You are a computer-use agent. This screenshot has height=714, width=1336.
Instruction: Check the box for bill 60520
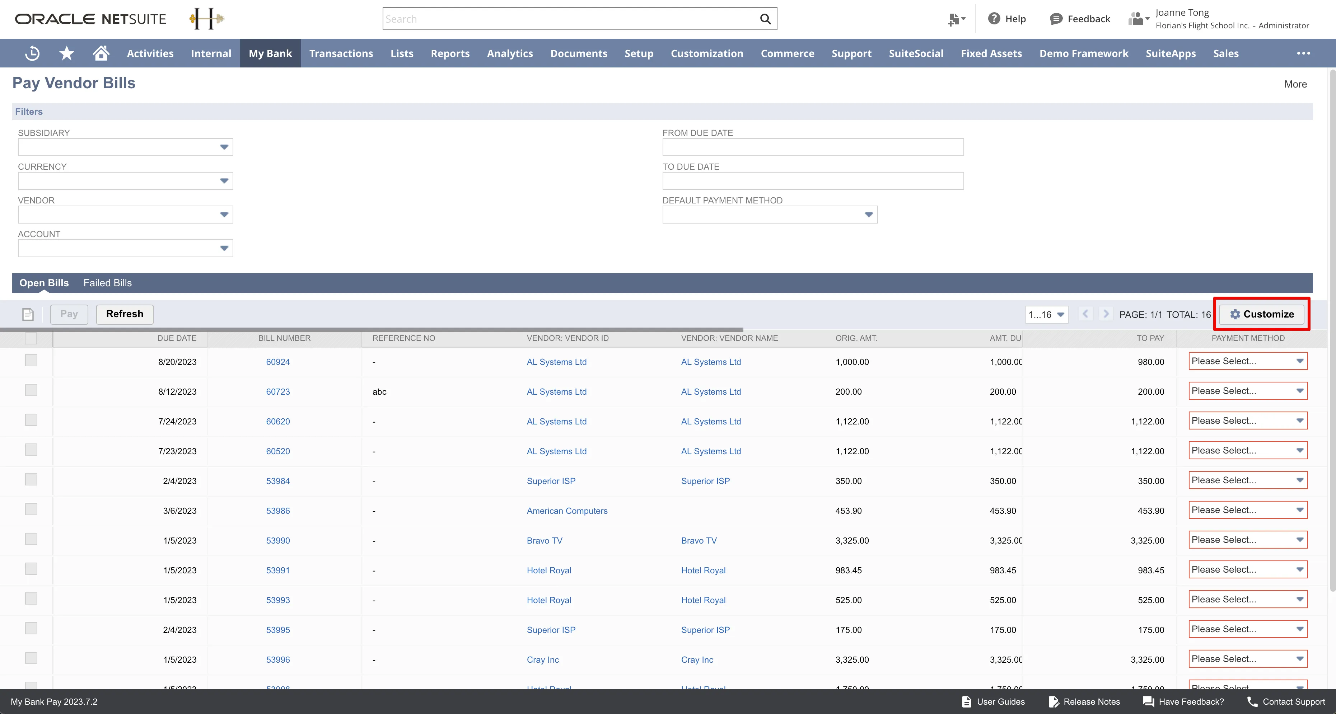coord(31,450)
